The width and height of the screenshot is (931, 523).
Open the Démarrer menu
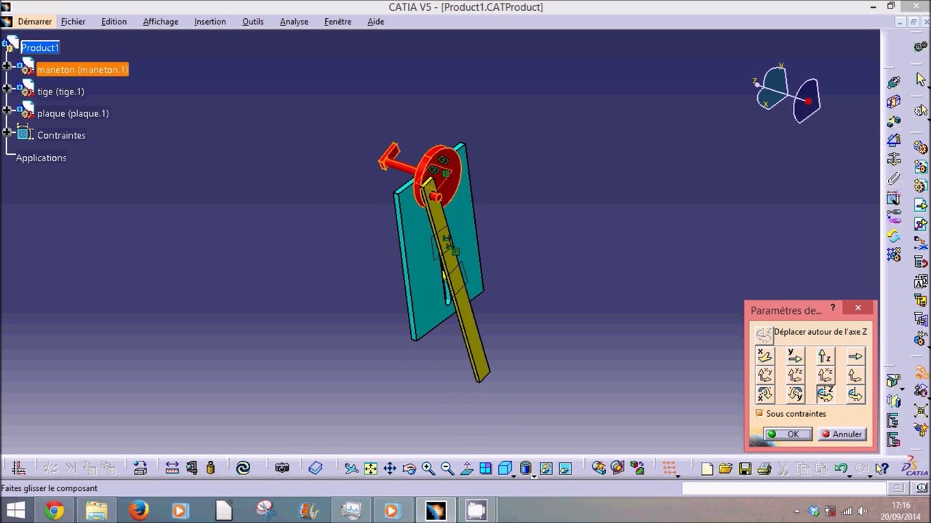35,22
